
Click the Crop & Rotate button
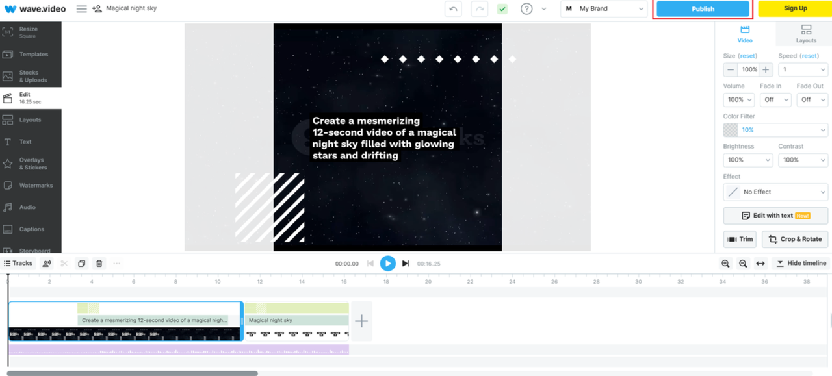796,239
